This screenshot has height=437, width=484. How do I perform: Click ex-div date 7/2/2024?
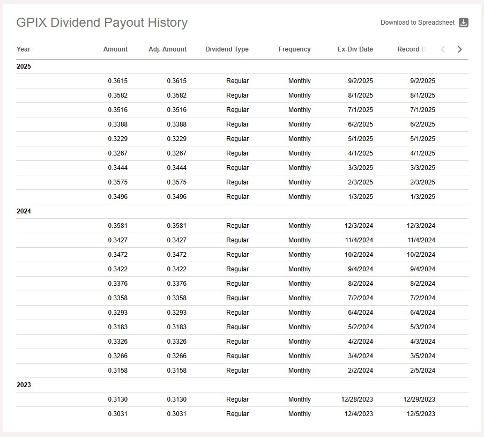tap(360, 298)
